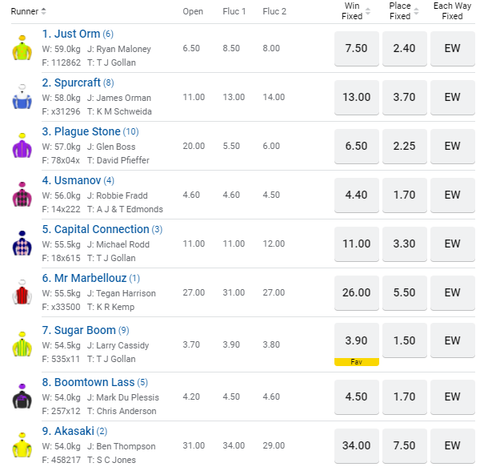Click Just Orm's yellow jockey silk icon
Viewport: 484px width, 467px height.
21,49
